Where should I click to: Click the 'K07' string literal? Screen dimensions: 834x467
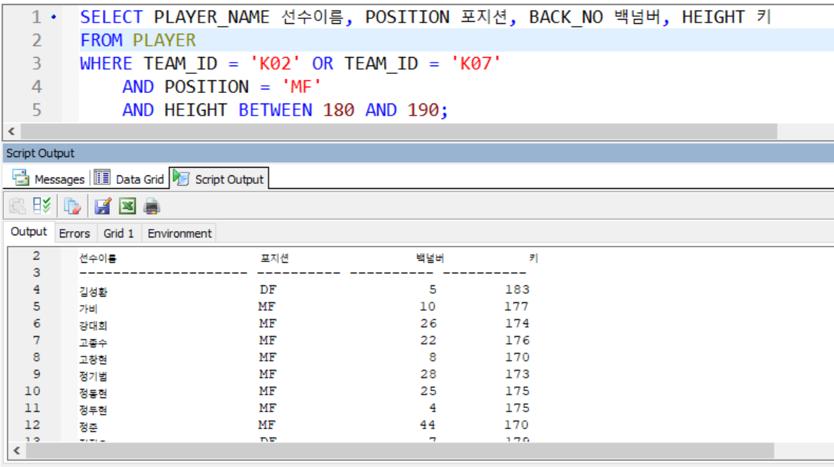(x=475, y=63)
